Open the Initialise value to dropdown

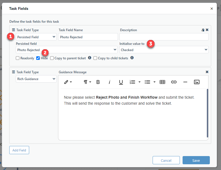pyautogui.click(x=164, y=50)
